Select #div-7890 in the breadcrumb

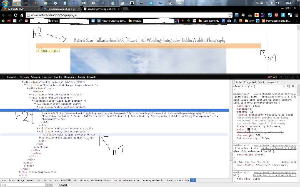[66, 180]
